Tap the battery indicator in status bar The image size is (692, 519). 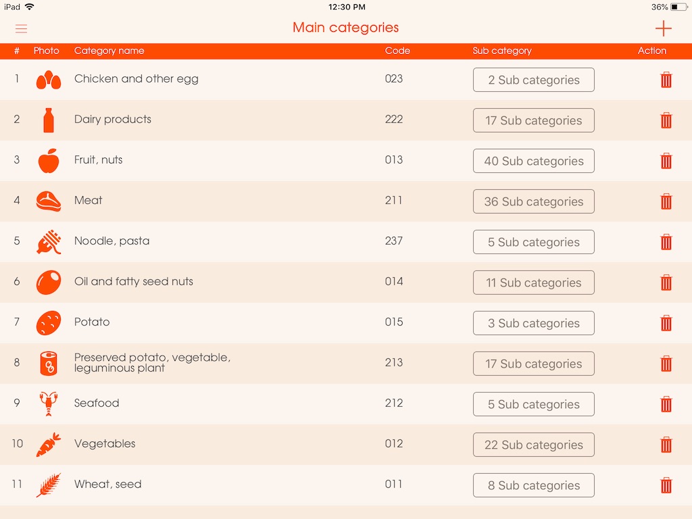click(678, 7)
